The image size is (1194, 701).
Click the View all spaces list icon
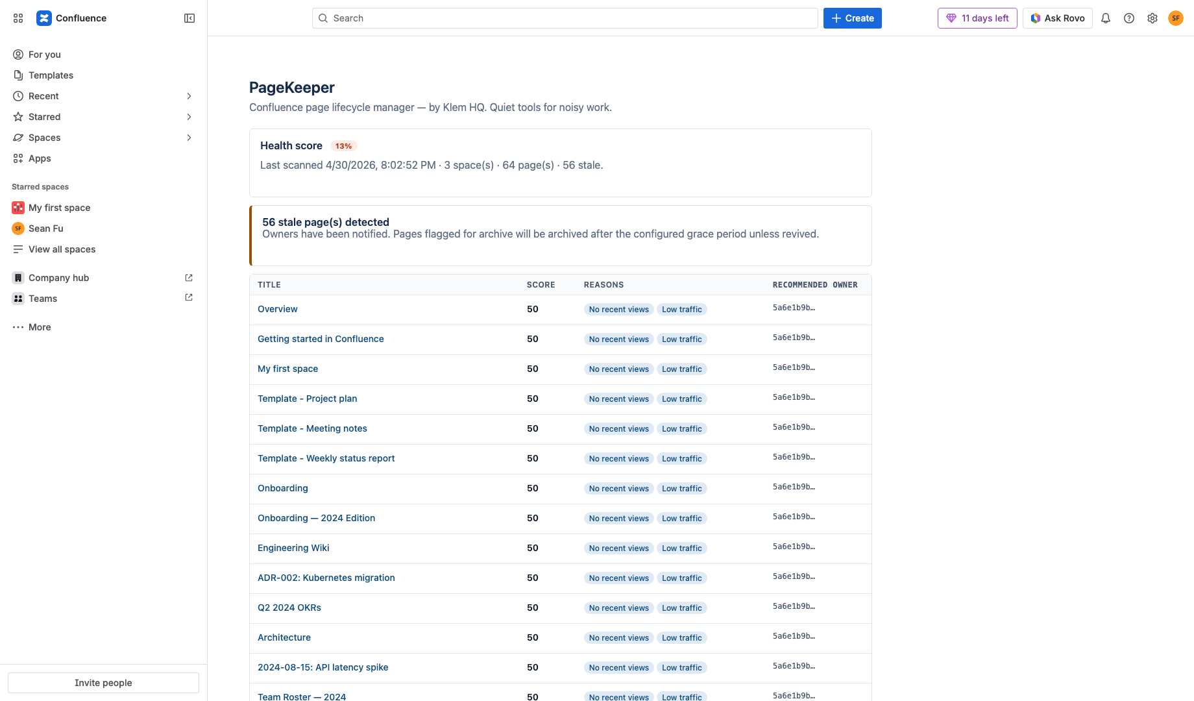click(x=18, y=249)
